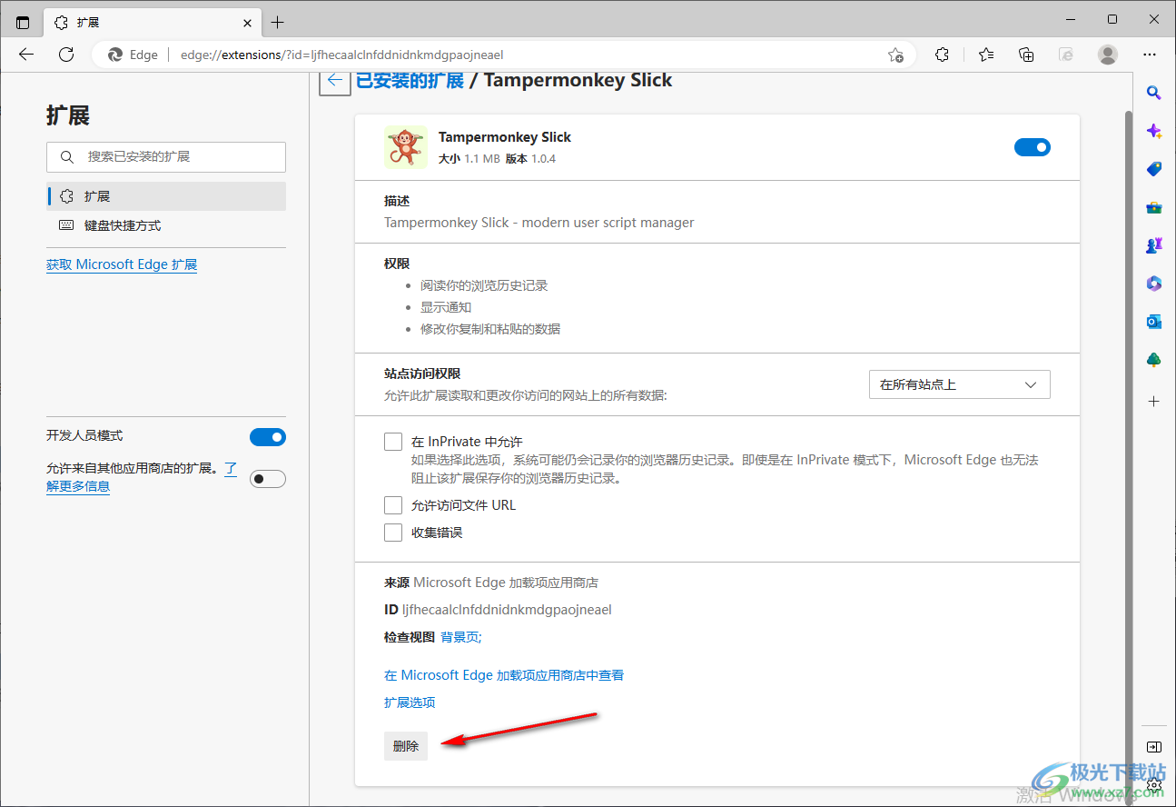Refresh the page
Screen dimensions: 1176x807
pos(66,55)
